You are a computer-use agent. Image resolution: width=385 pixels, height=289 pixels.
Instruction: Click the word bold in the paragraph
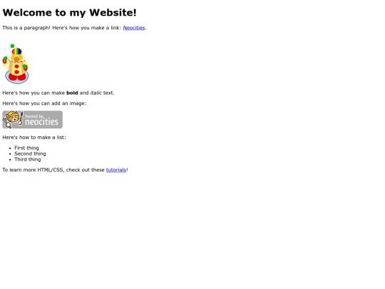(x=72, y=93)
